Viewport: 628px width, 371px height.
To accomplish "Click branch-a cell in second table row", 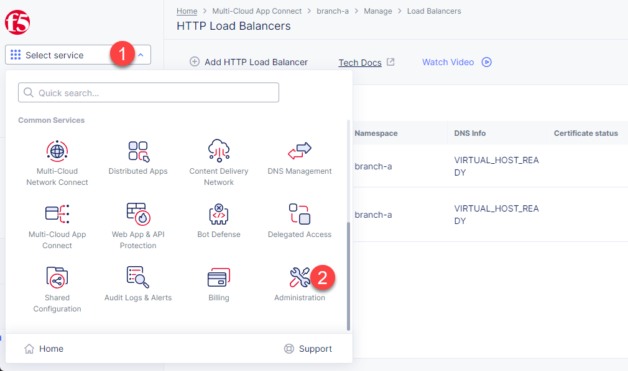I will 373,215.
